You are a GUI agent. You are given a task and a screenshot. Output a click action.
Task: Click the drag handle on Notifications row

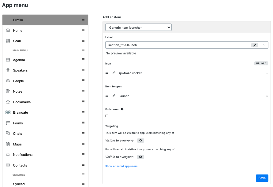coord(83,154)
